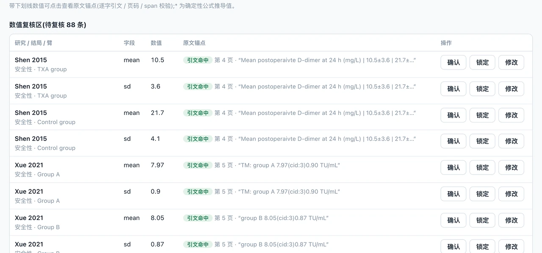Click 锁定 for Shen 2015 Control group mean
542x253 pixels.
point(482,115)
